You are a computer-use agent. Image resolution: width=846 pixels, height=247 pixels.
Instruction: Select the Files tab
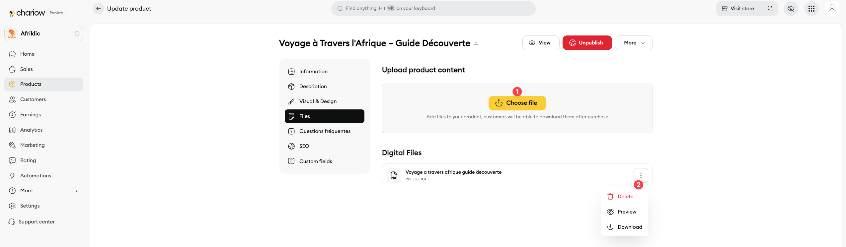point(325,116)
